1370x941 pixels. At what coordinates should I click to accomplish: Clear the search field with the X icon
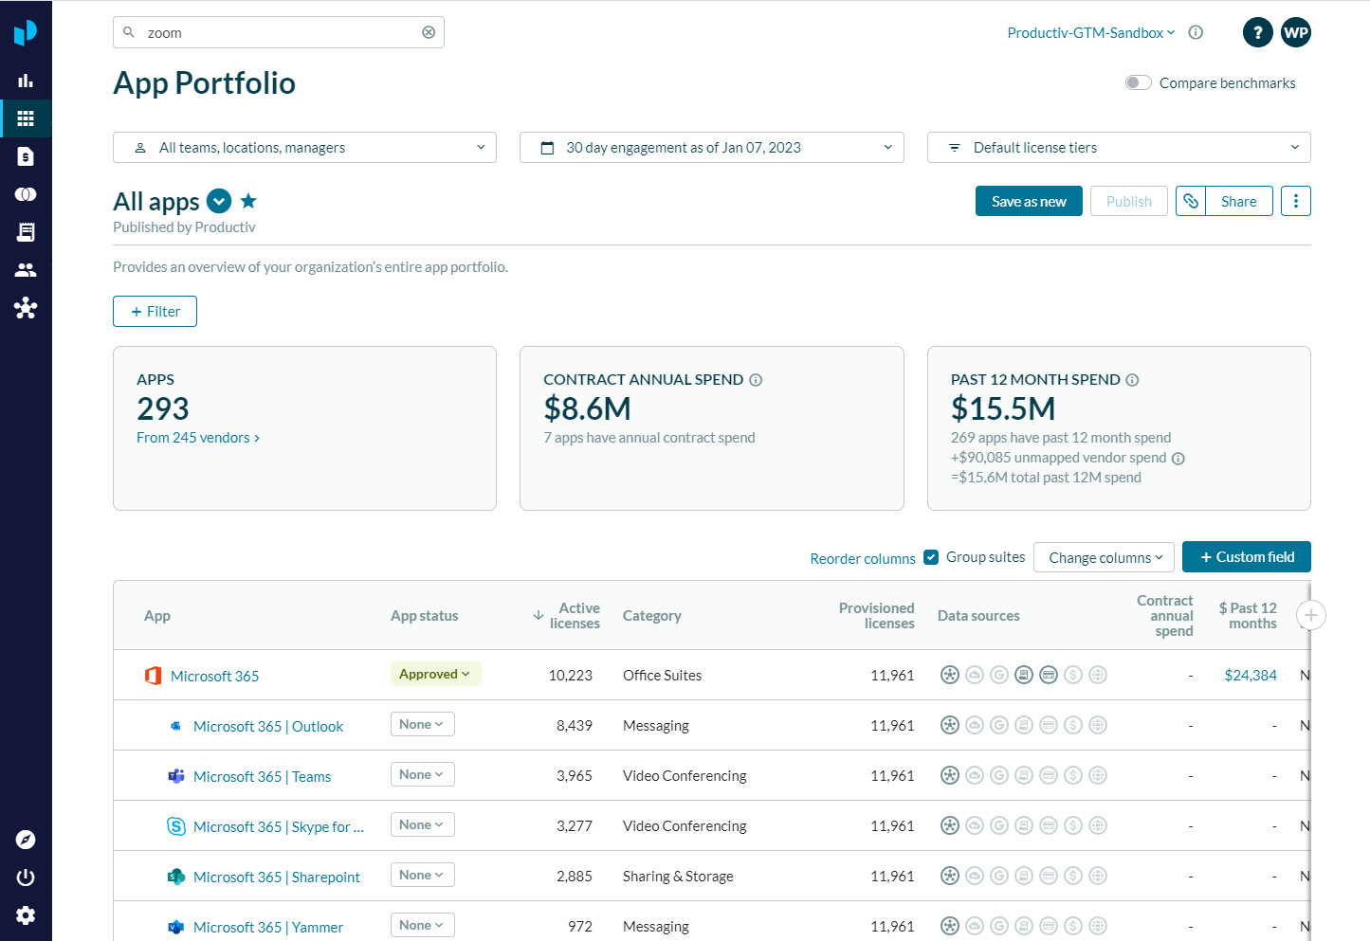(429, 32)
